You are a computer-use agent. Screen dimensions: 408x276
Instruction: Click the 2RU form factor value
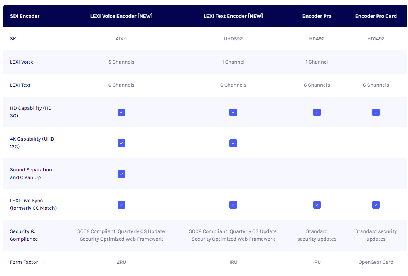coord(121,262)
